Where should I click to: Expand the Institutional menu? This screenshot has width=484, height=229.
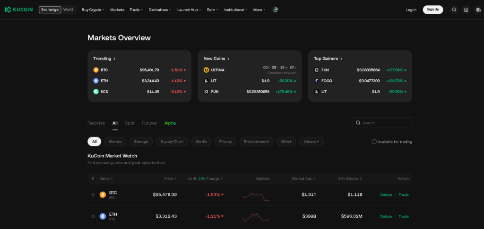[235, 10]
